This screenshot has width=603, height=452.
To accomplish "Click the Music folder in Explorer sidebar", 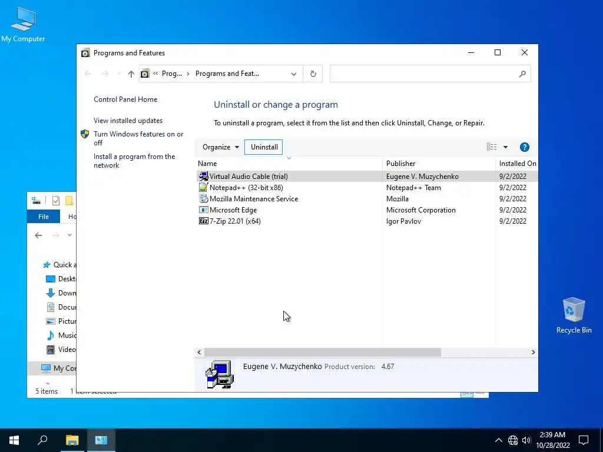I will [61, 335].
